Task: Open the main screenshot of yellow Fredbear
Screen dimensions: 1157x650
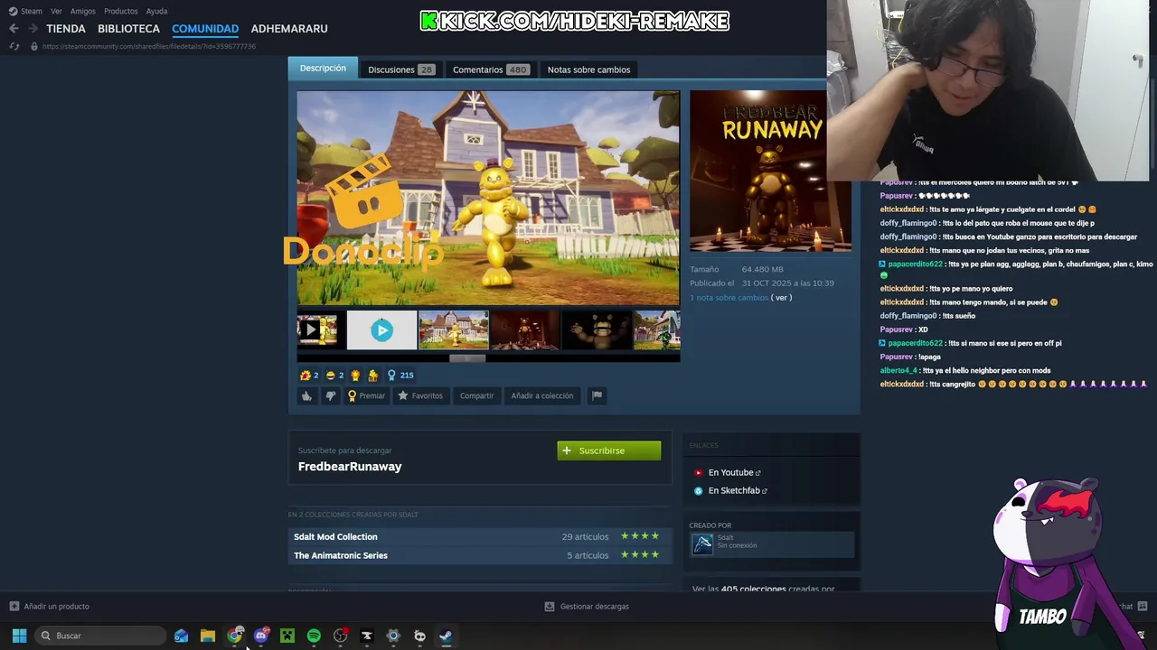Action: coord(488,198)
